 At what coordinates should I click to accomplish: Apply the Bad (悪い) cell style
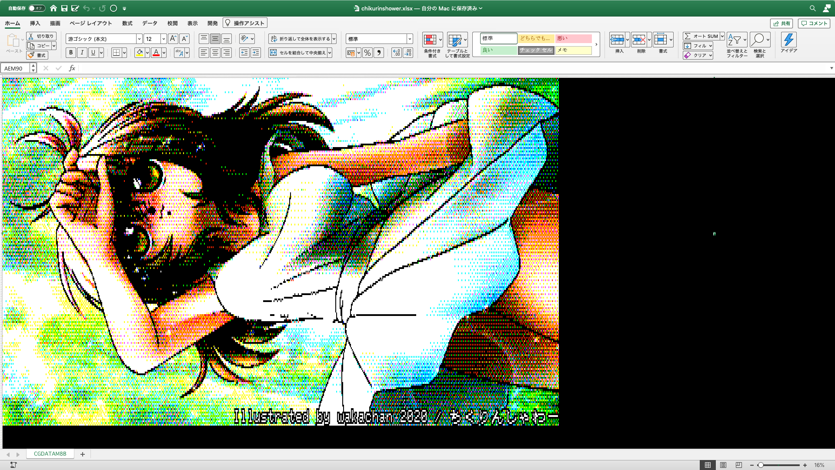click(x=574, y=39)
